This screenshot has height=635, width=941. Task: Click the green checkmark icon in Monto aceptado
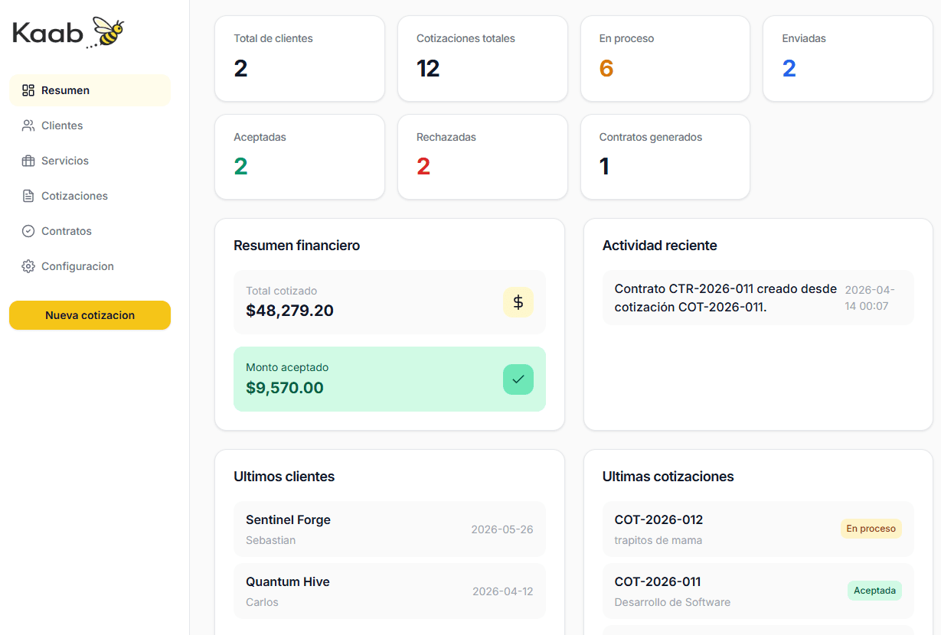click(518, 379)
